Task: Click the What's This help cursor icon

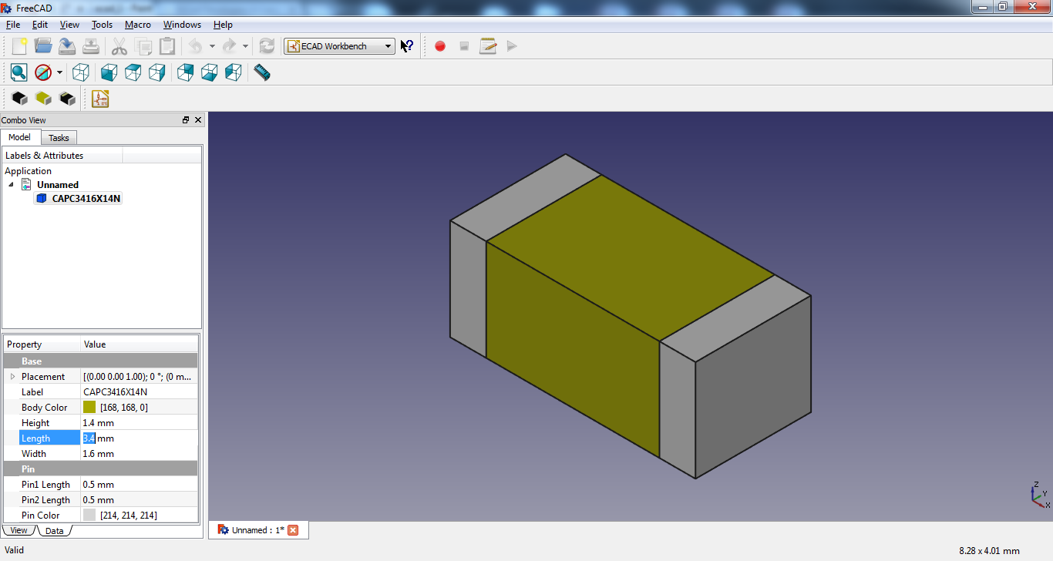Action: click(x=407, y=46)
